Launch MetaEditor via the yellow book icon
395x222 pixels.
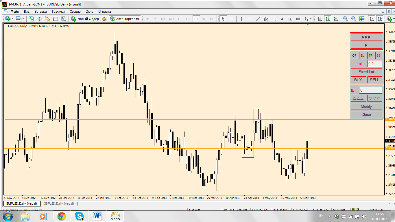point(104,19)
